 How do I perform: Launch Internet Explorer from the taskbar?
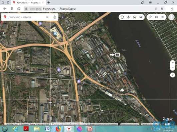point(15,129)
